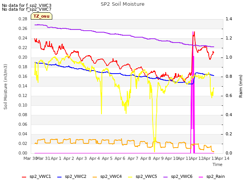246x184 pixels.
Task: Toggle the sp2_Rain legend entry
Action: [212, 177]
